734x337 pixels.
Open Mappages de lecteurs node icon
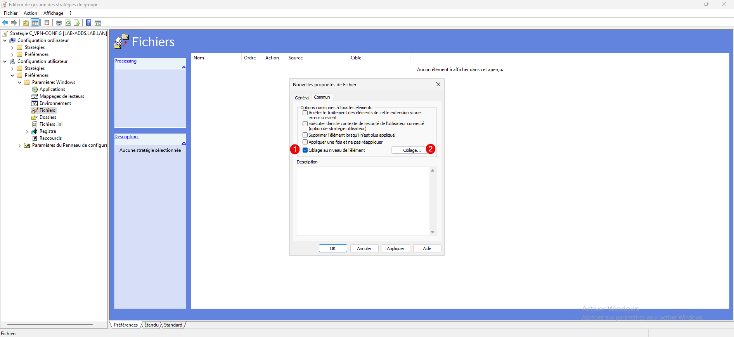(x=35, y=96)
